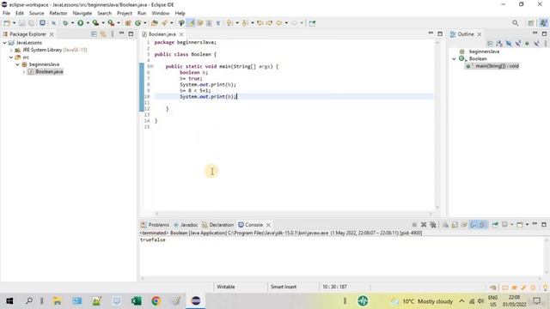
Task: Click Sort in the Outline toolbar
Action: 499,44
